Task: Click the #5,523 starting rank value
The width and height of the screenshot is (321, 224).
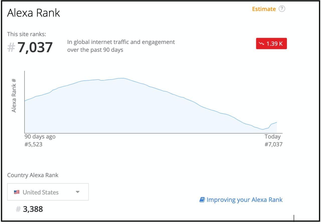Action: pyautogui.click(x=33, y=144)
